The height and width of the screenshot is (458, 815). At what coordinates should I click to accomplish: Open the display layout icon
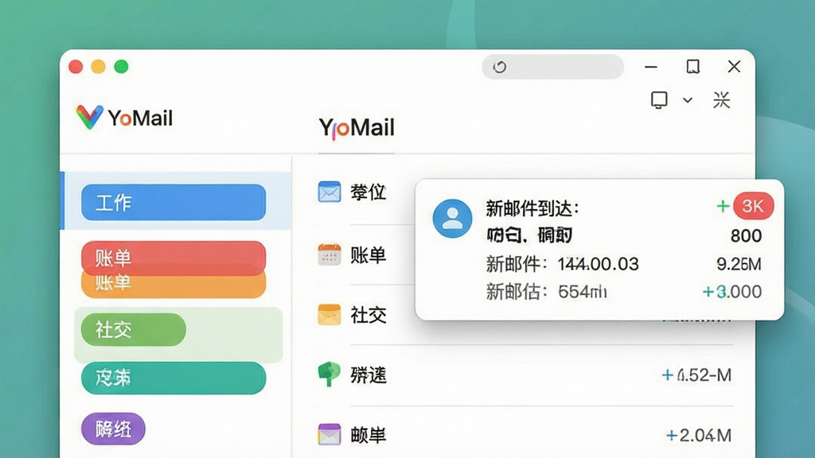659,99
